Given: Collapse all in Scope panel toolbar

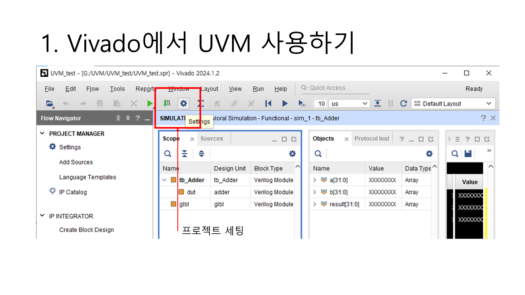Looking at the screenshot, I should point(185,153).
